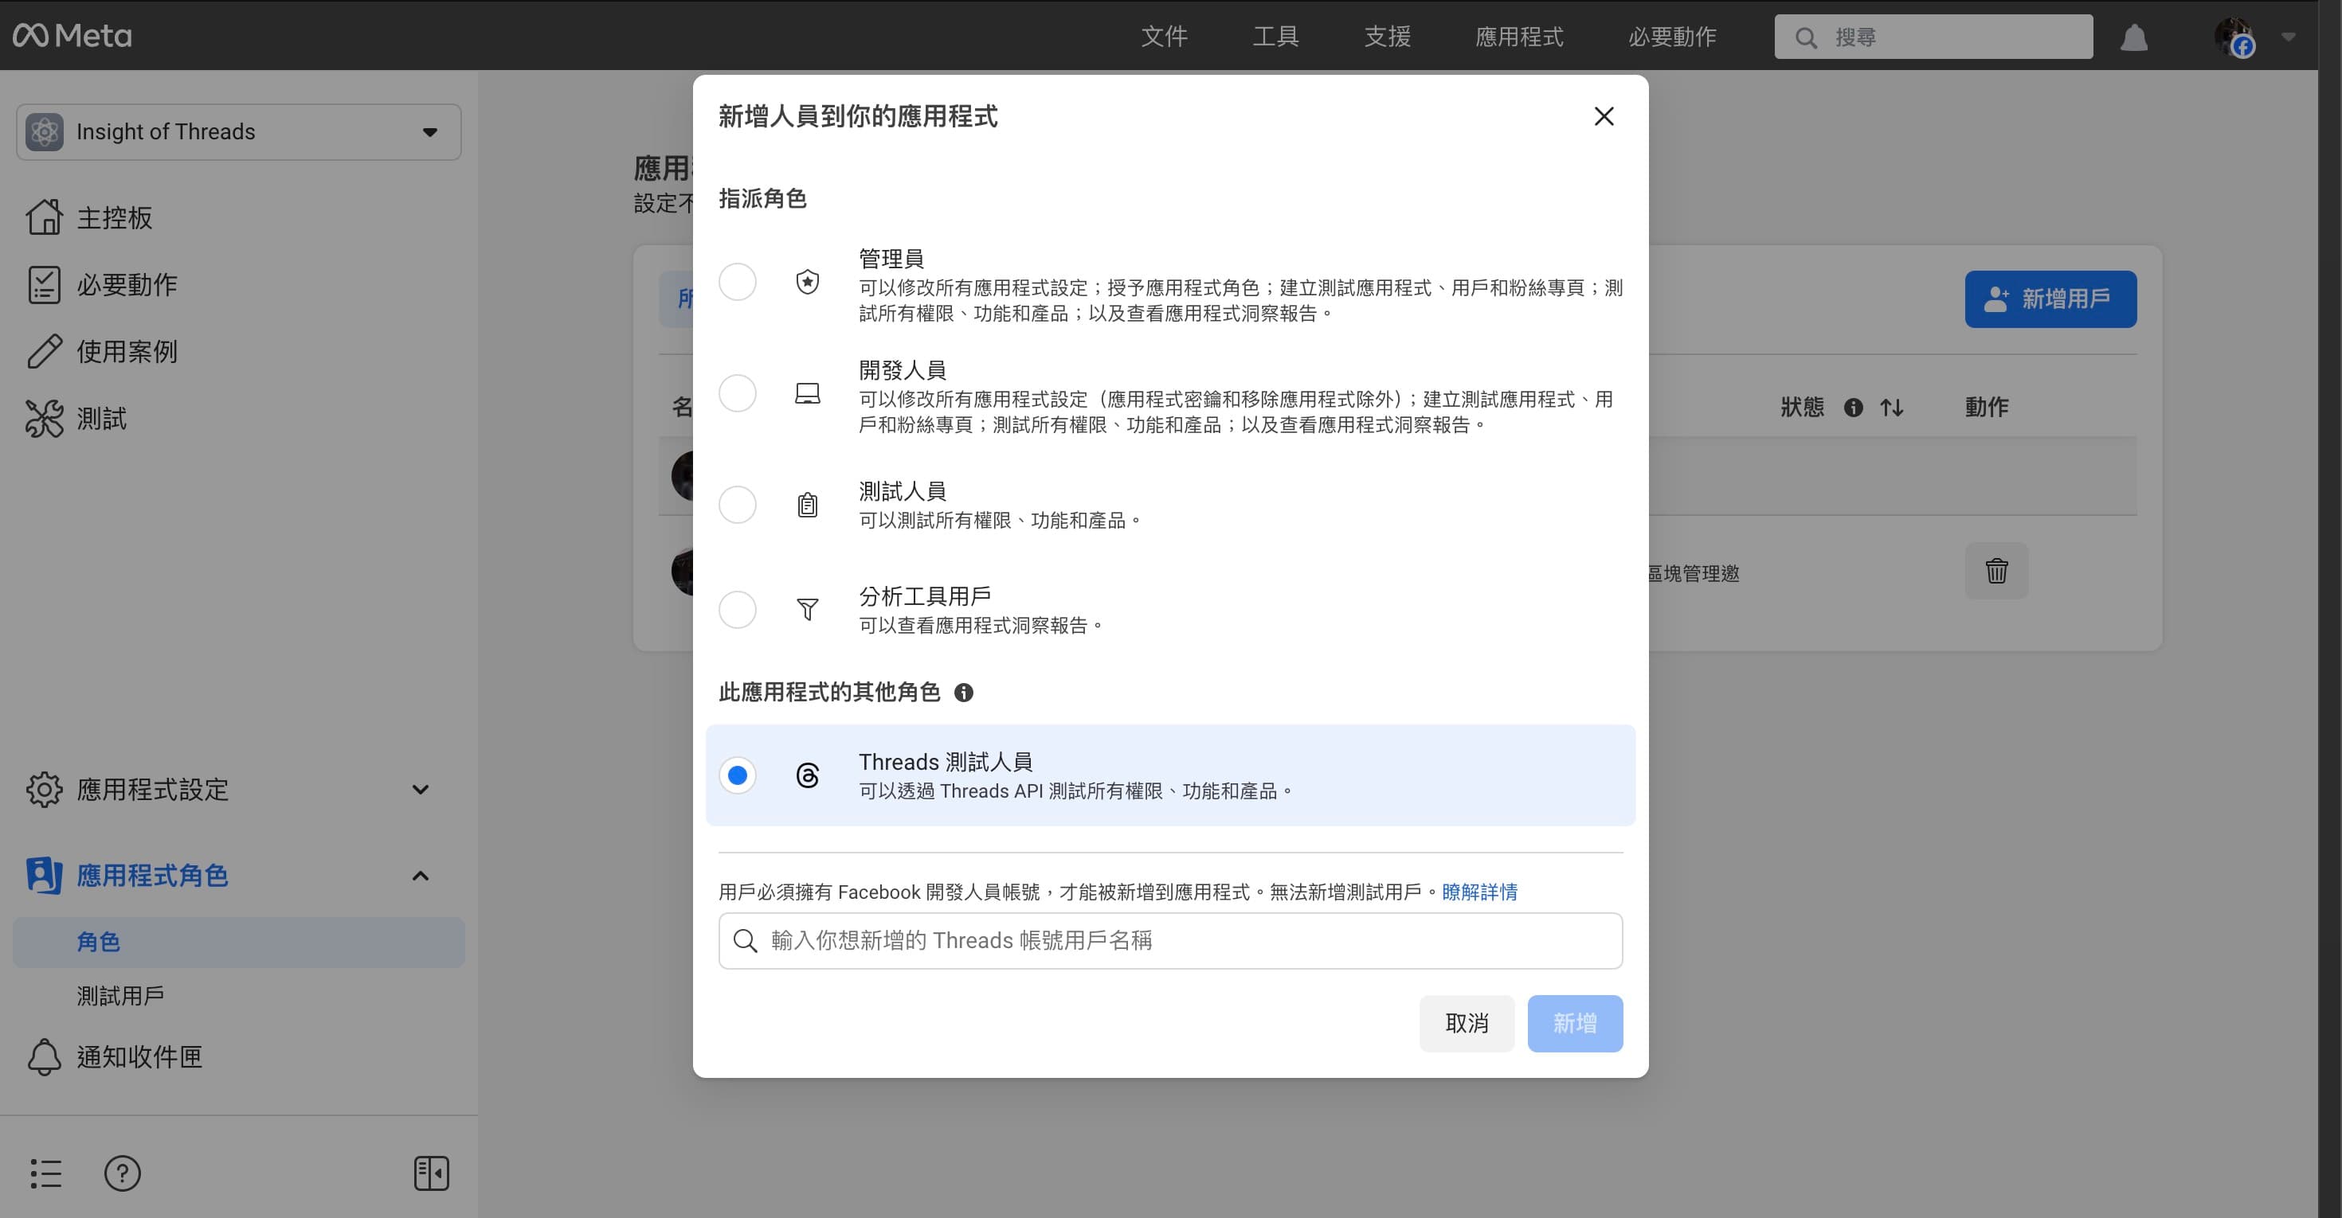
Task: Open the Meta logo home page
Action: (x=72, y=35)
